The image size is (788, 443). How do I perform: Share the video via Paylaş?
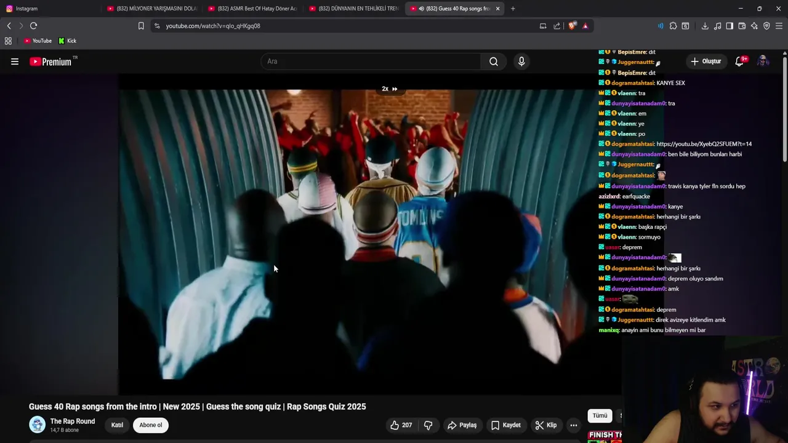point(462,425)
